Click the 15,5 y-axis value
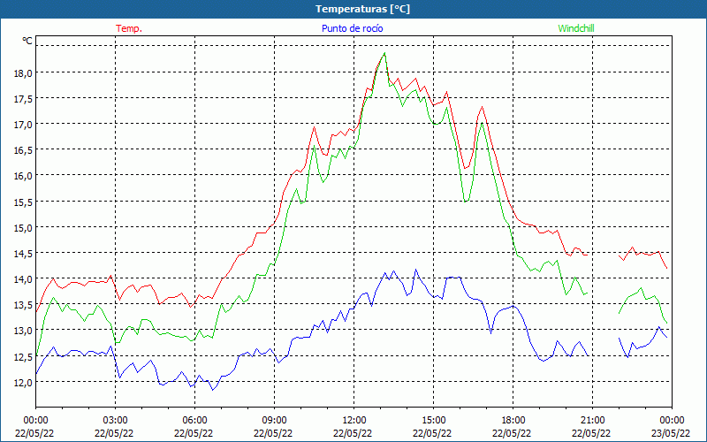The height and width of the screenshot is (442, 707). [x=23, y=202]
